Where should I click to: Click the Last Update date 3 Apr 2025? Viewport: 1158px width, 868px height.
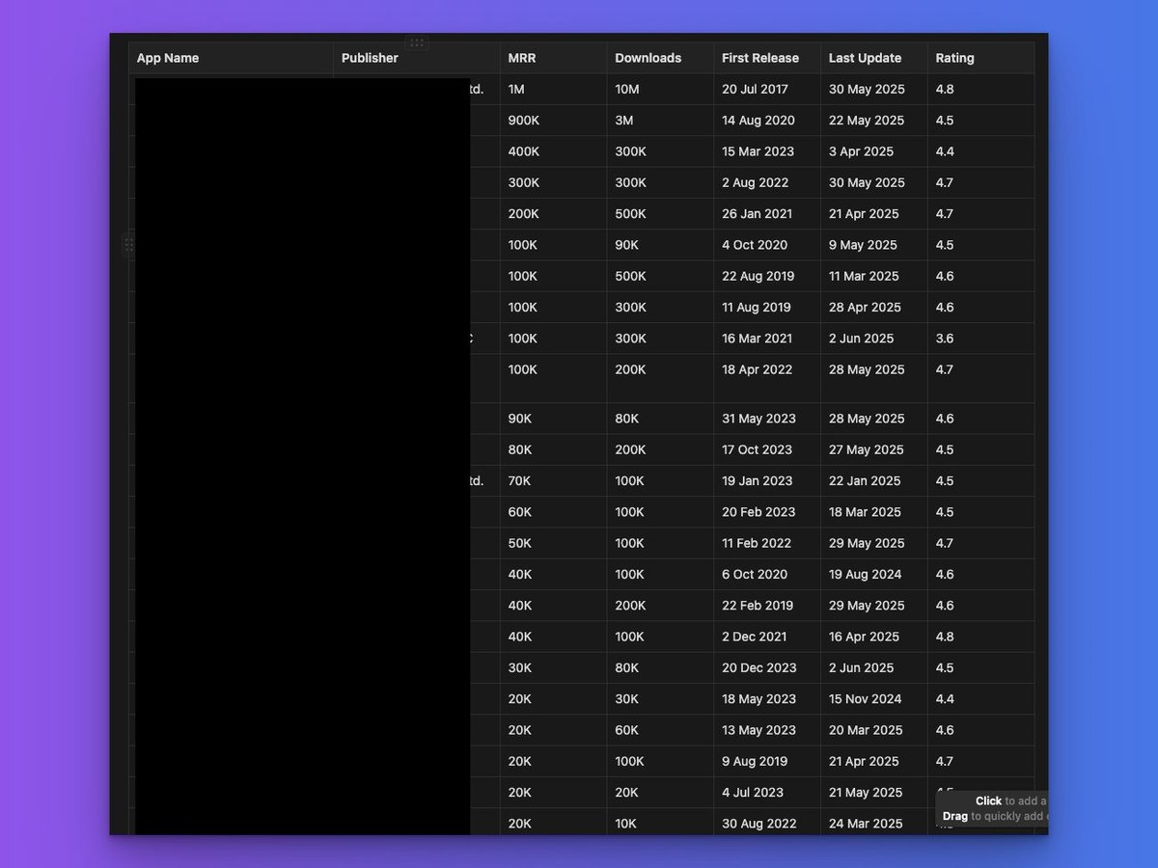click(862, 151)
